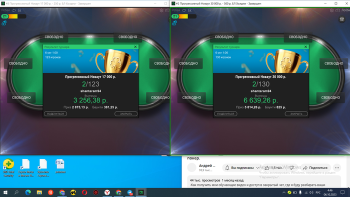This screenshot has width=350, height=197.
Task: Click the Свободно seat at bottom-right of right table
Action: [x=330, y=97]
